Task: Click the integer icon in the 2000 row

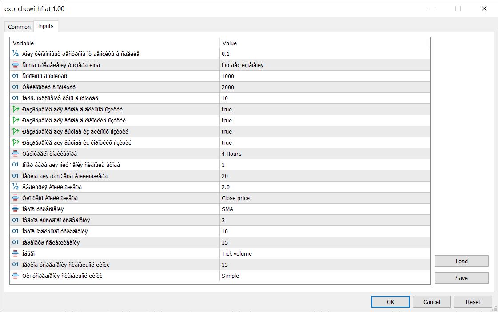Action: pyautogui.click(x=16, y=87)
